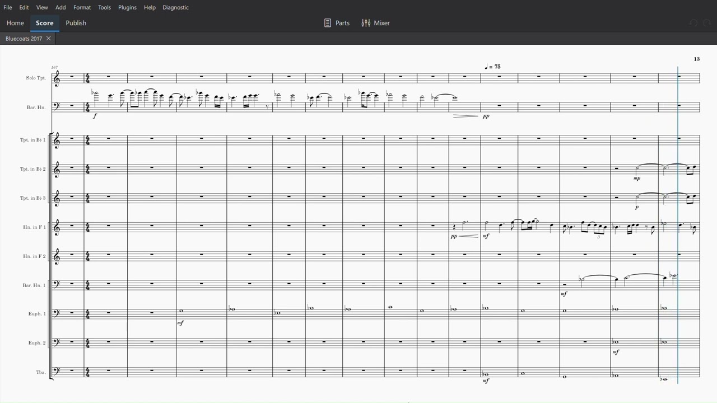Select the Euph. 2 staff label
This screenshot has width=717, height=403.
pyautogui.click(x=37, y=343)
